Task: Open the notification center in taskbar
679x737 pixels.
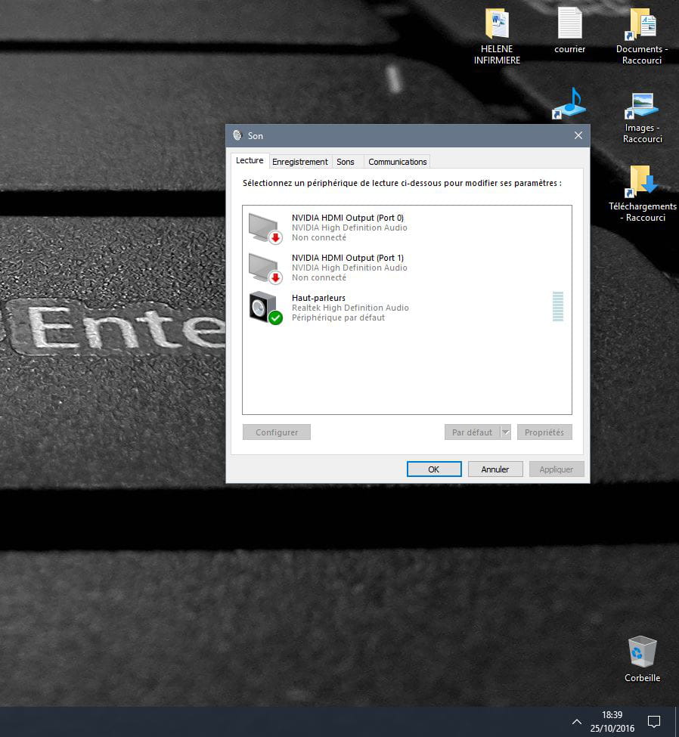Action: click(655, 721)
